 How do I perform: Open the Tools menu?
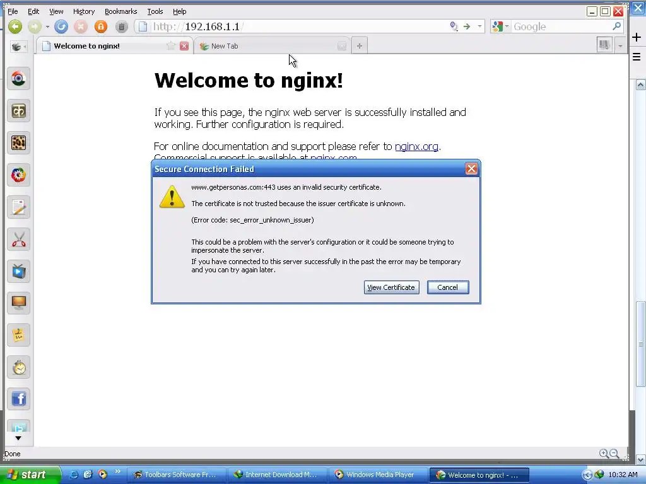[x=155, y=11]
